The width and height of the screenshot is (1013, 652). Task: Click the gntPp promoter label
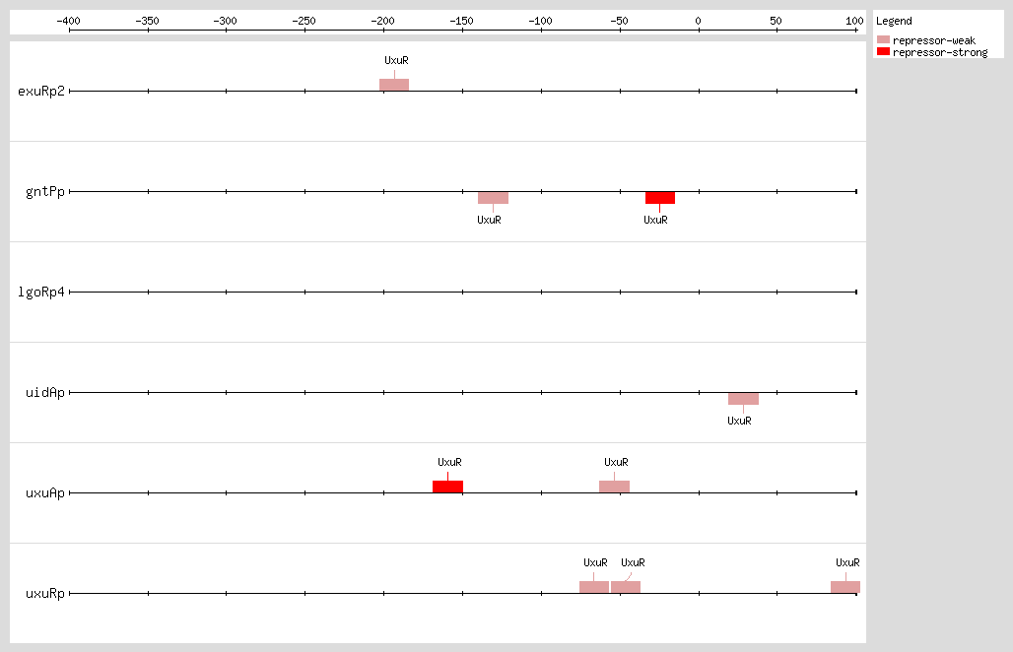coord(45,192)
